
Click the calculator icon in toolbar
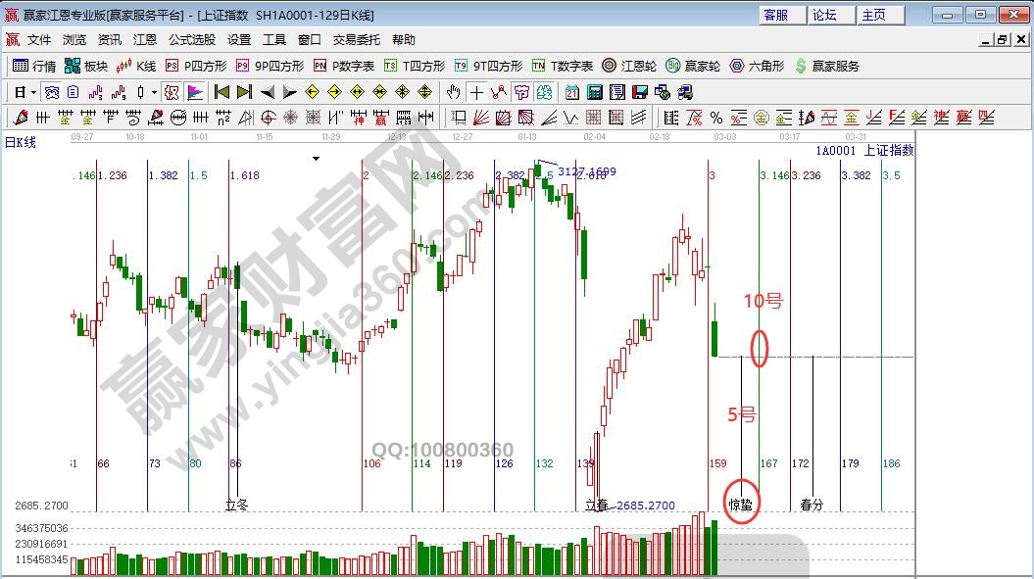coord(595,92)
